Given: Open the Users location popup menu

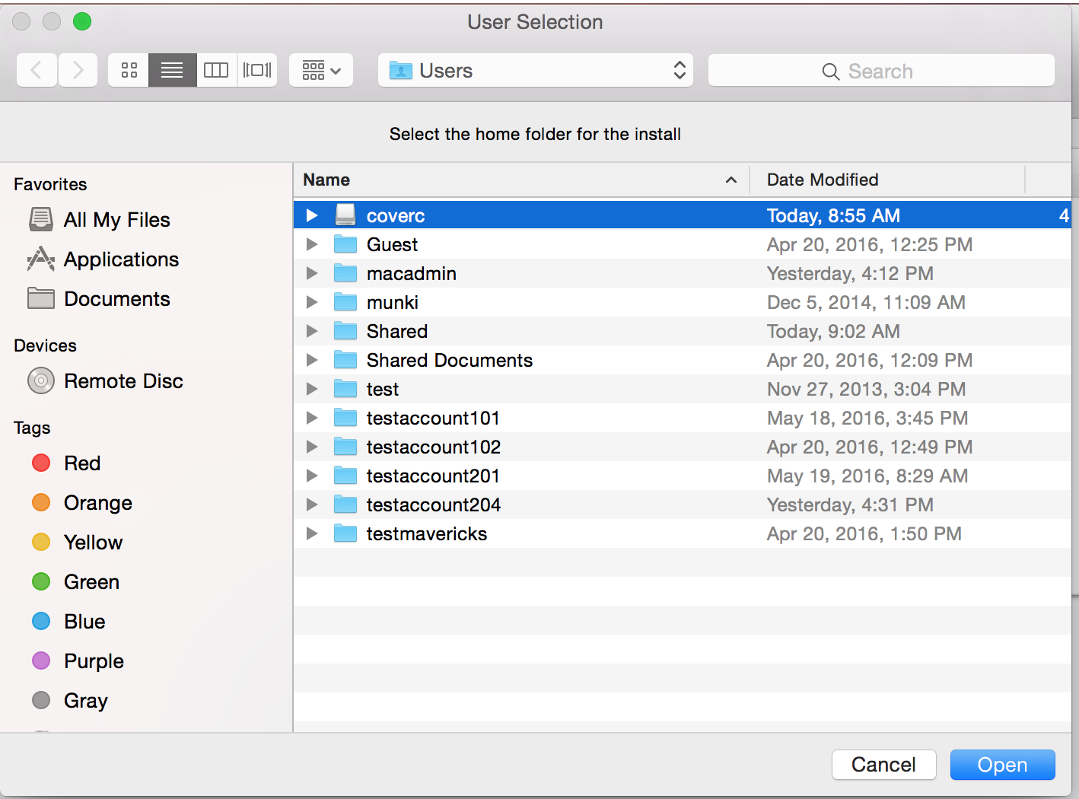Looking at the screenshot, I should tap(535, 71).
